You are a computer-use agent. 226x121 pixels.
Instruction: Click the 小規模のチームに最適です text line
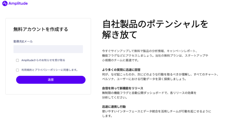(x=120, y=60)
